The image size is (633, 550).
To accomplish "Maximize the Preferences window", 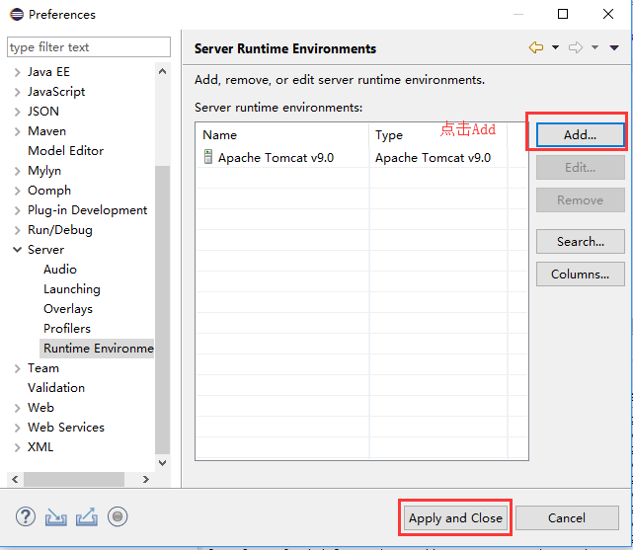I will (563, 14).
